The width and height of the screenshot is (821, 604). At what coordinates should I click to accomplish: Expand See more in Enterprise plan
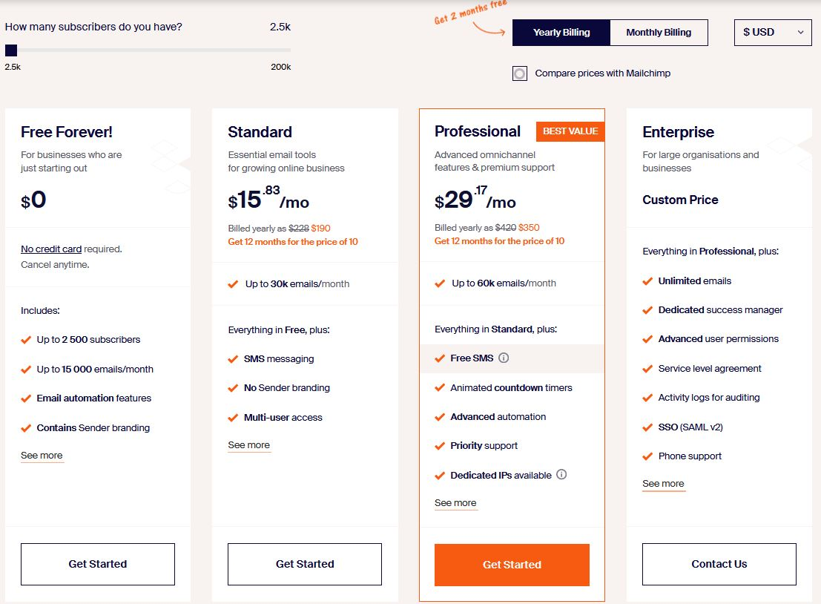[663, 484]
